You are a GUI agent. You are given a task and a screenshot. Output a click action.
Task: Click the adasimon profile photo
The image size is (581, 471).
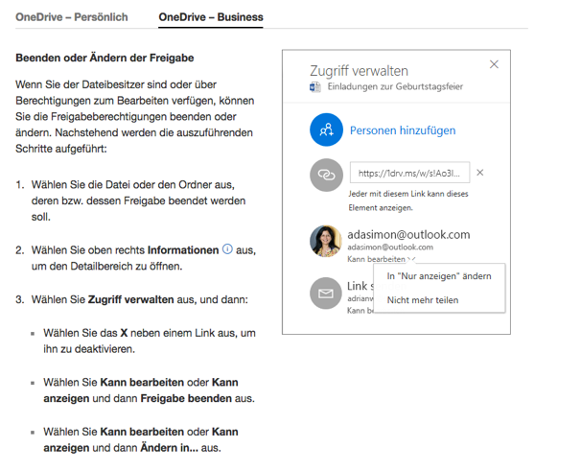click(326, 241)
